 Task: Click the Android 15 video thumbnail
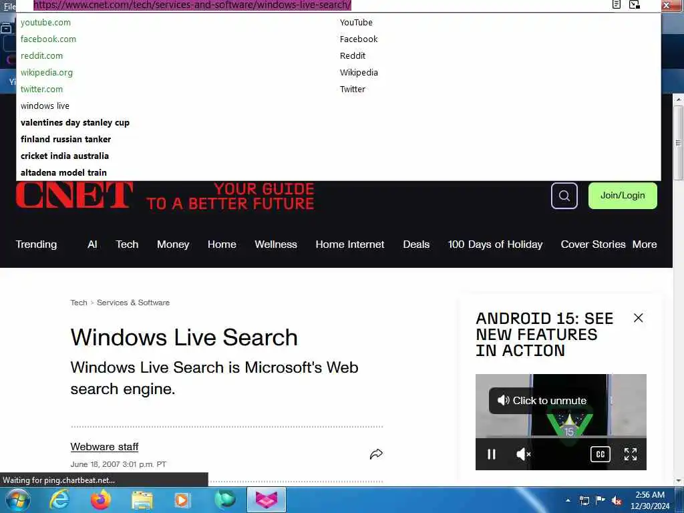point(561,422)
